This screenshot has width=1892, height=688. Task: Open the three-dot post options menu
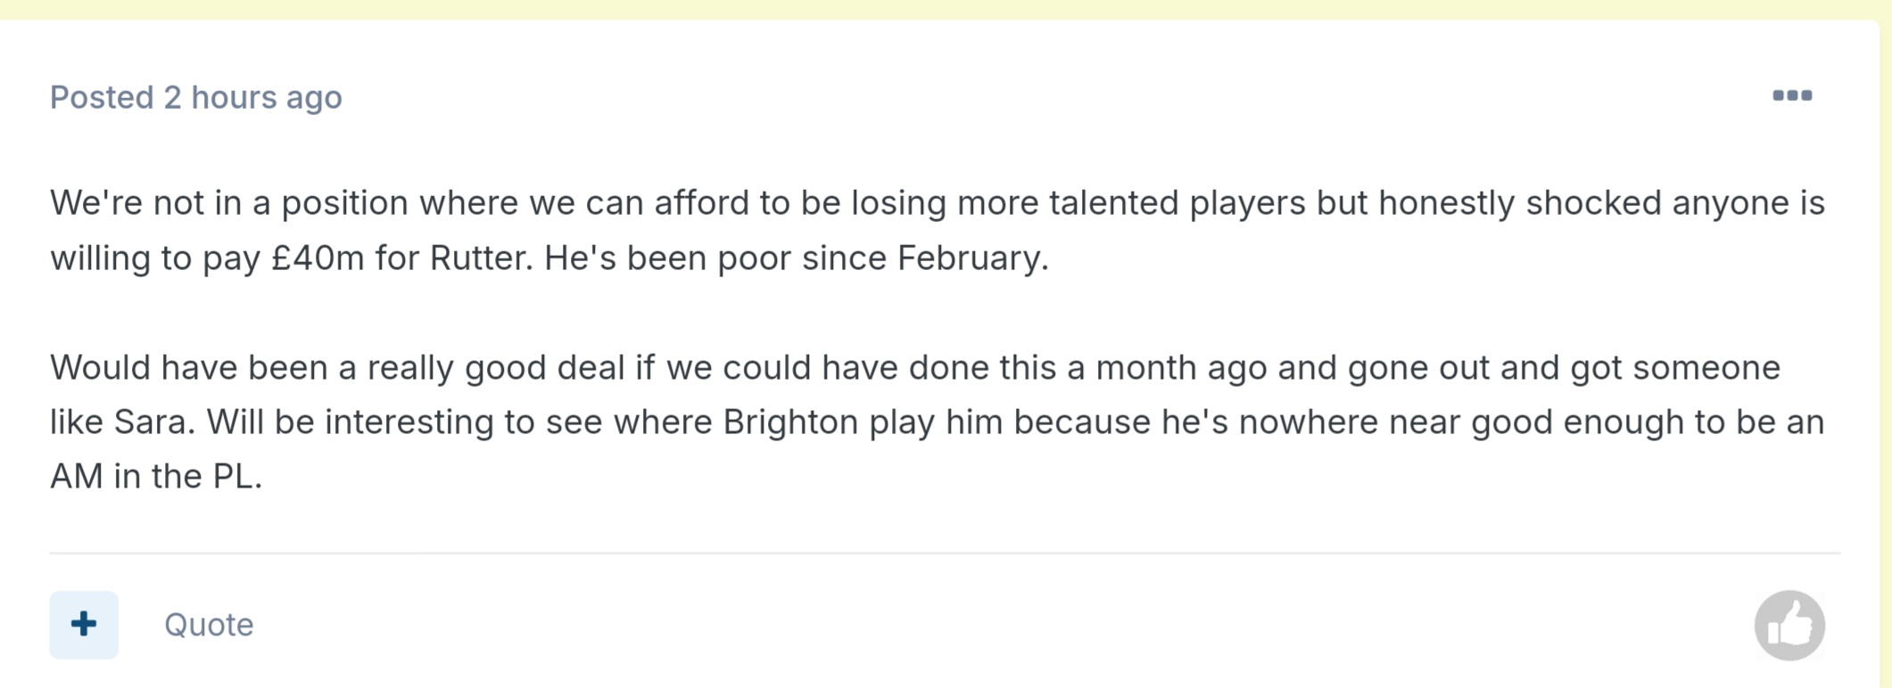tap(1791, 95)
